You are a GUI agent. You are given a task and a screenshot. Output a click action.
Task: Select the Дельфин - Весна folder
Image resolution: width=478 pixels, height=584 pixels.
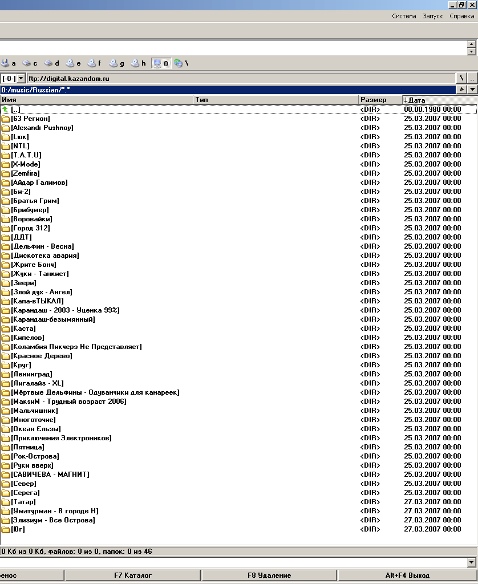pyautogui.click(x=238, y=246)
